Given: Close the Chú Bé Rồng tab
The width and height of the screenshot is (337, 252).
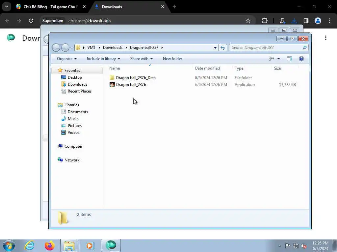Looking at the screenshot, I should point(84,7).
